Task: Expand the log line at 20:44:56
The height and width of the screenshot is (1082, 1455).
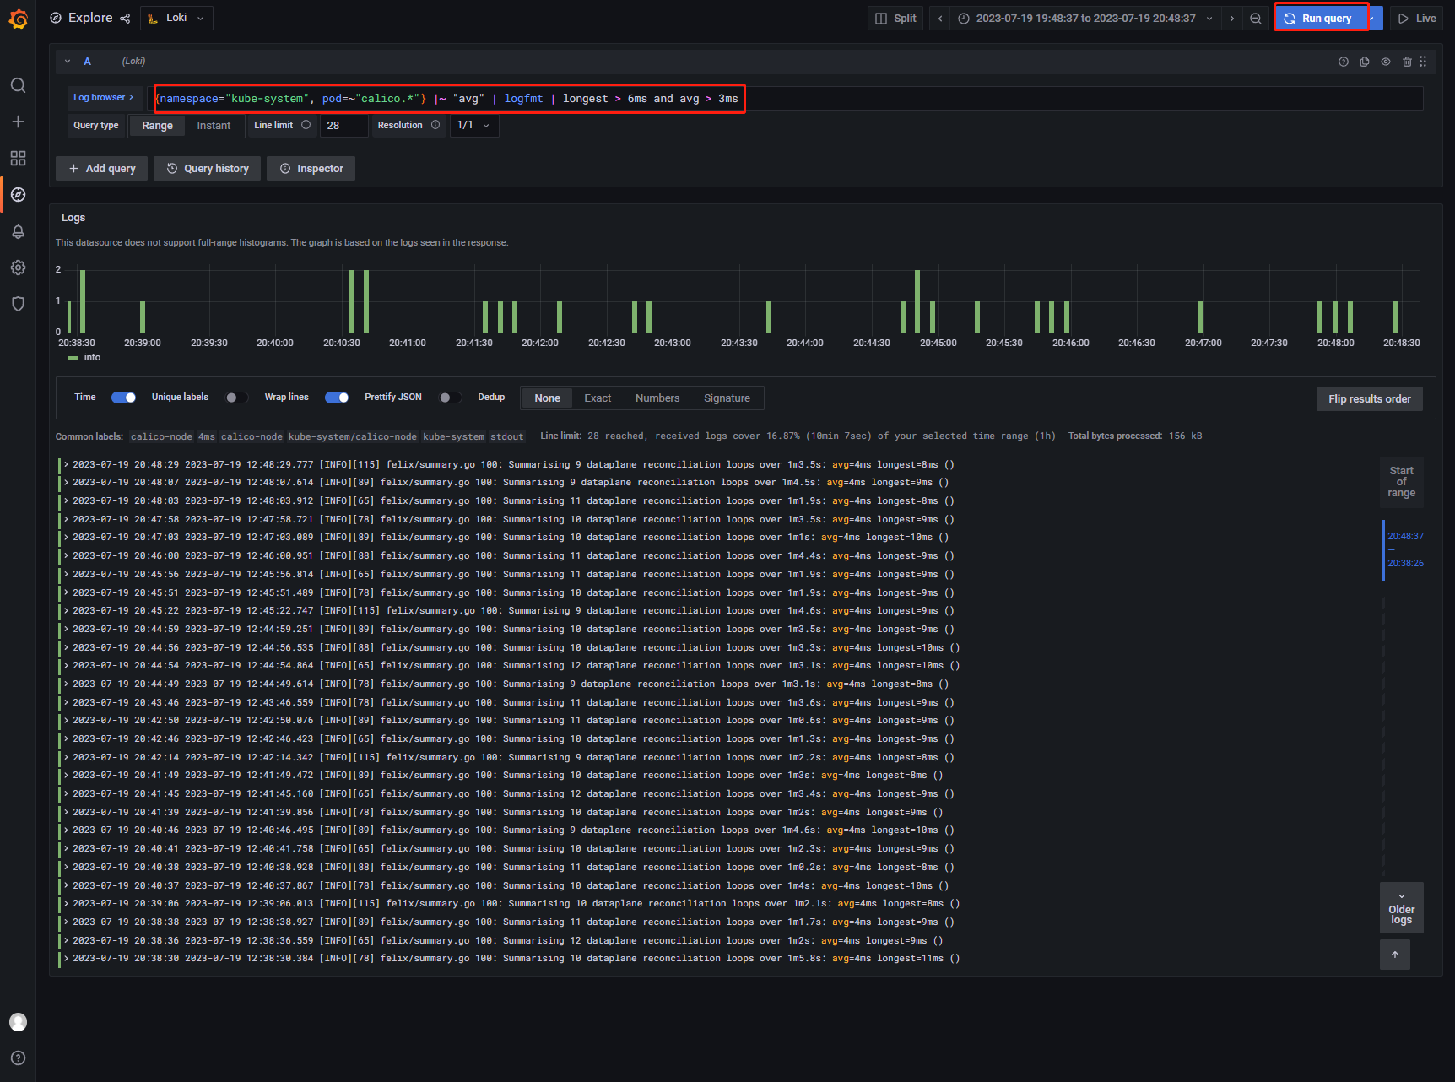Action: 66,648
